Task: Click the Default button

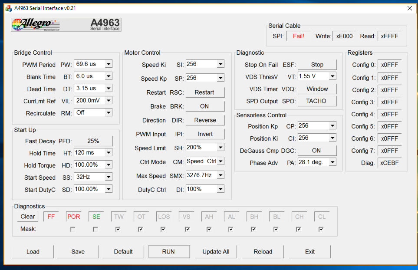Action: [x=123, y=252]
